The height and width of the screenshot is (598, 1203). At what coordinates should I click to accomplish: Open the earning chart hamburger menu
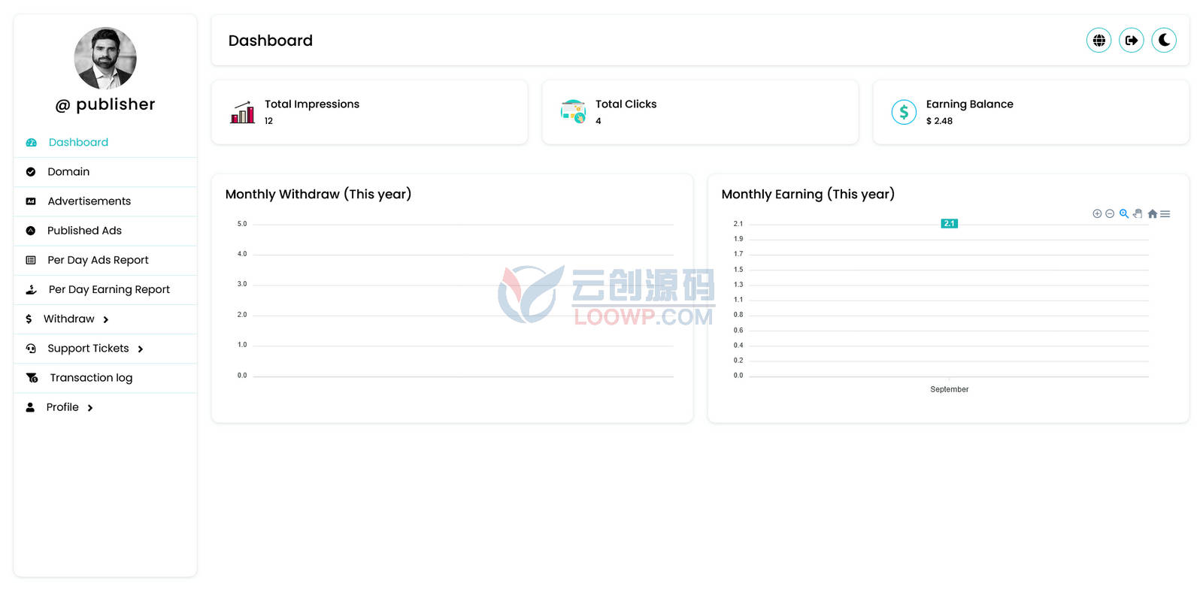pyautogui.click(x=1165, y=214)
